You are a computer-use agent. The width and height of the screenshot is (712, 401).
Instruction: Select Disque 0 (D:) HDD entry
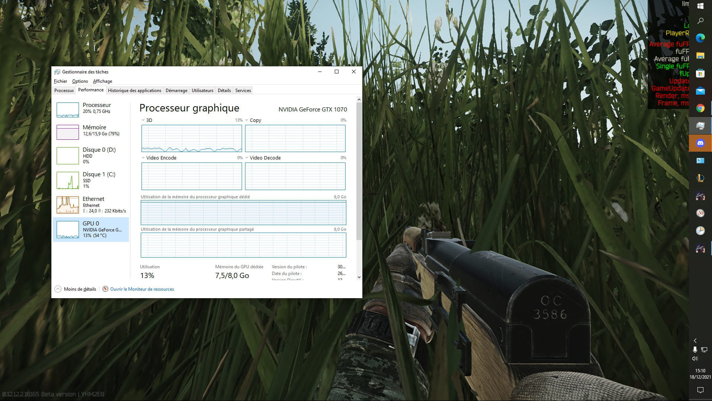coord(91,155)
